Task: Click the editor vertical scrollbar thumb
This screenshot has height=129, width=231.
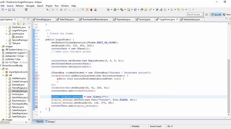Action: click(x=228, y=86)
